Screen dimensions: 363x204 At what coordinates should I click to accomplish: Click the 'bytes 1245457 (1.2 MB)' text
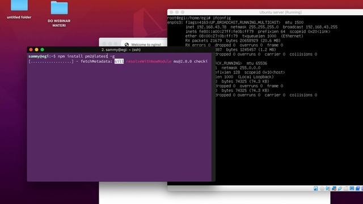251,50
